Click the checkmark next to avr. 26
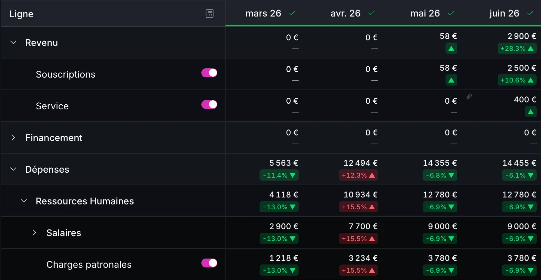541x280 pixels. click(x=371, y=13)
